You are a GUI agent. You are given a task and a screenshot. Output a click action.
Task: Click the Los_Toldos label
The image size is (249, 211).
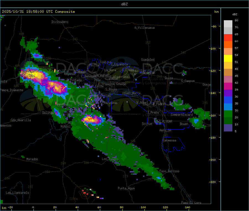110,159
